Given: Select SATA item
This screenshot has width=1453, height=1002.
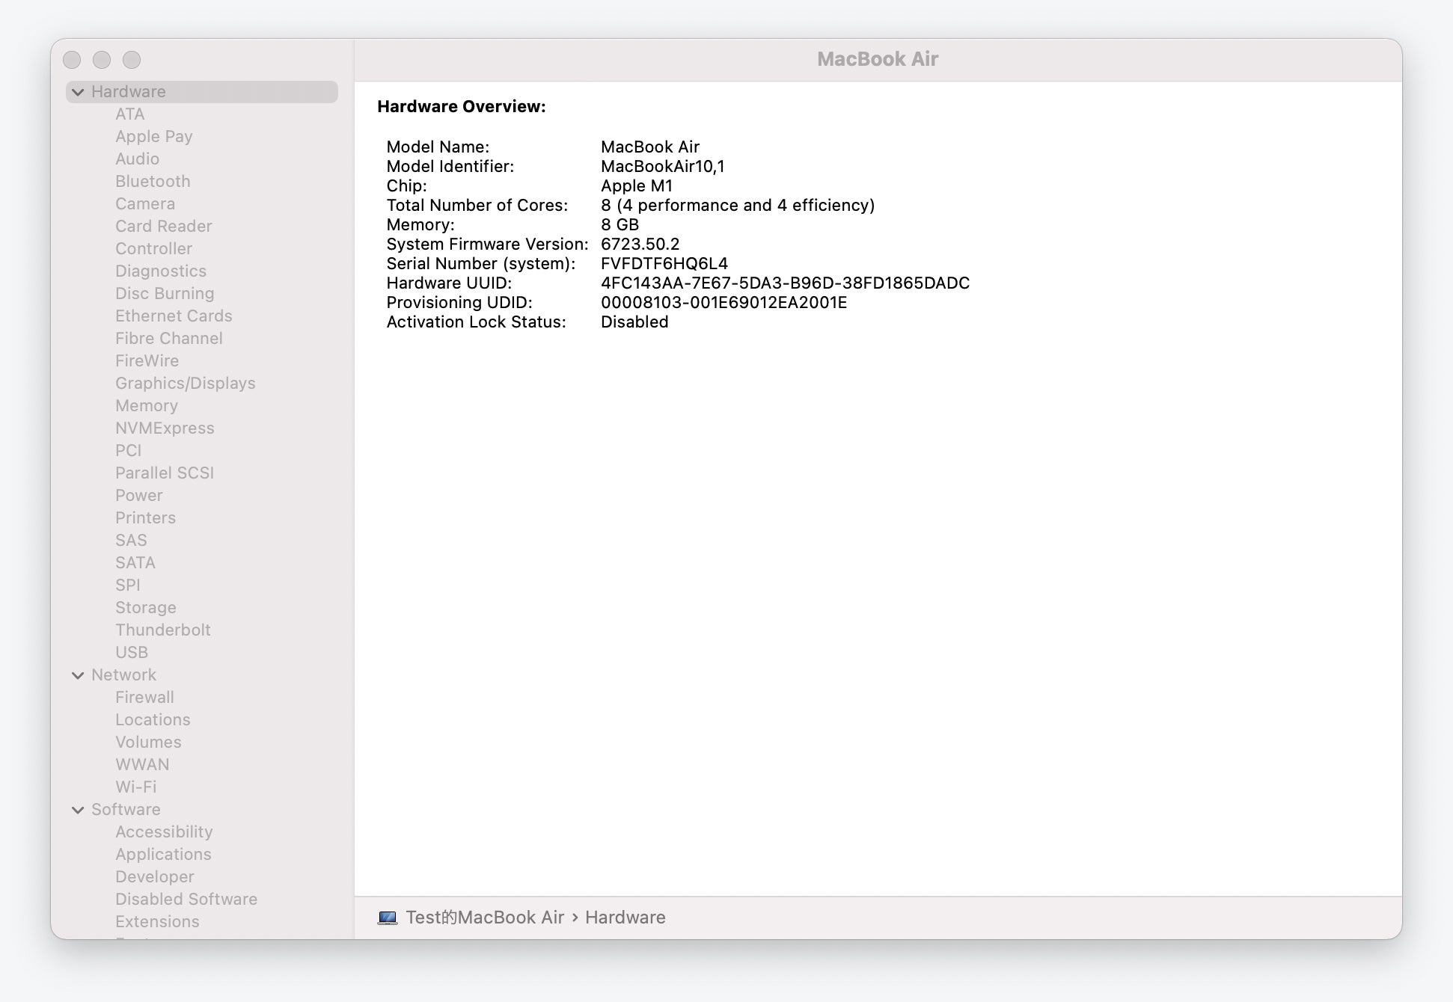Looking at the screenshot, I should 135,563.
